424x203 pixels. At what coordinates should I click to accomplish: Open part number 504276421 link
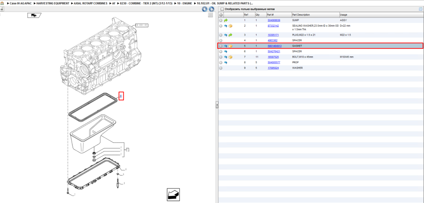tap(273, 51)
